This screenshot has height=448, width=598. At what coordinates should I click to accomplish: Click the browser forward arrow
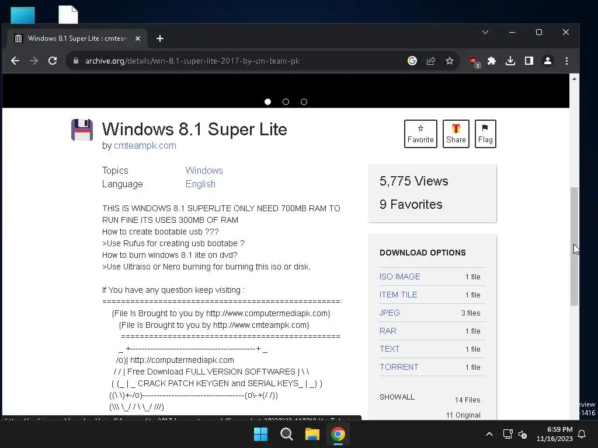pyautogui.click(x=34, y=61)
